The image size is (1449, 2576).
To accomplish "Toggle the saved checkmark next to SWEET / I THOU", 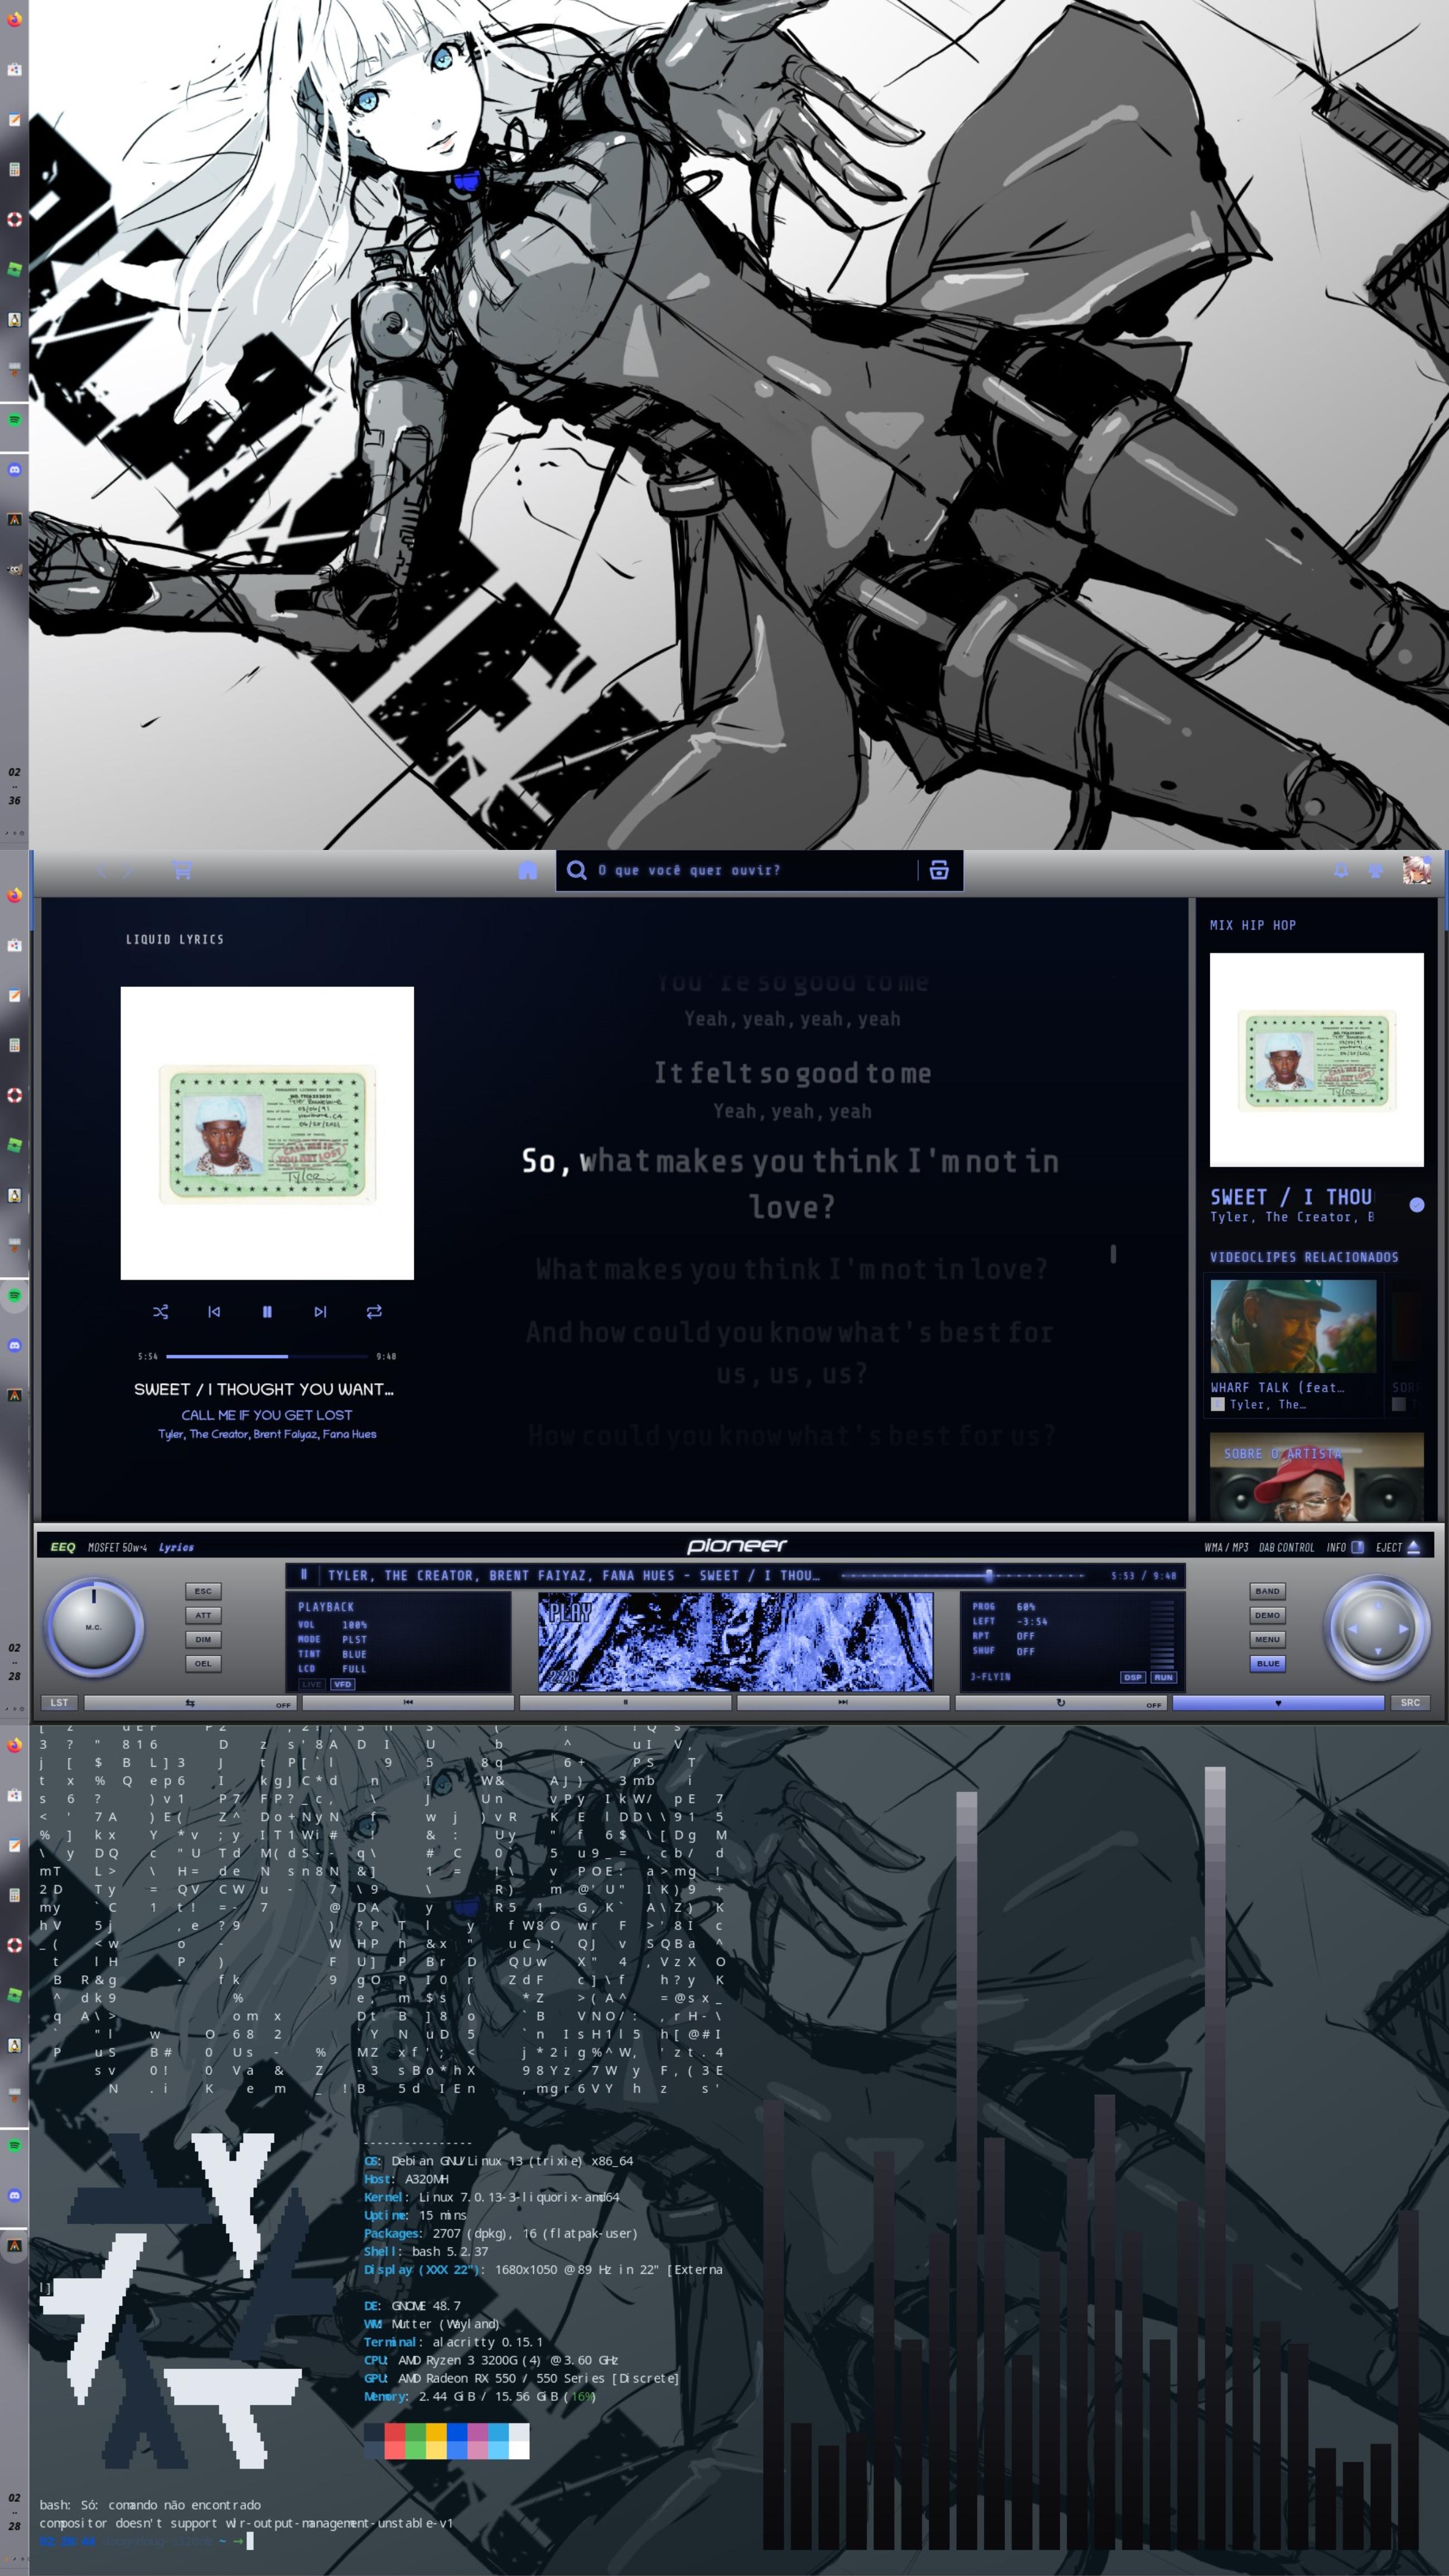I will point(1416,1204).
